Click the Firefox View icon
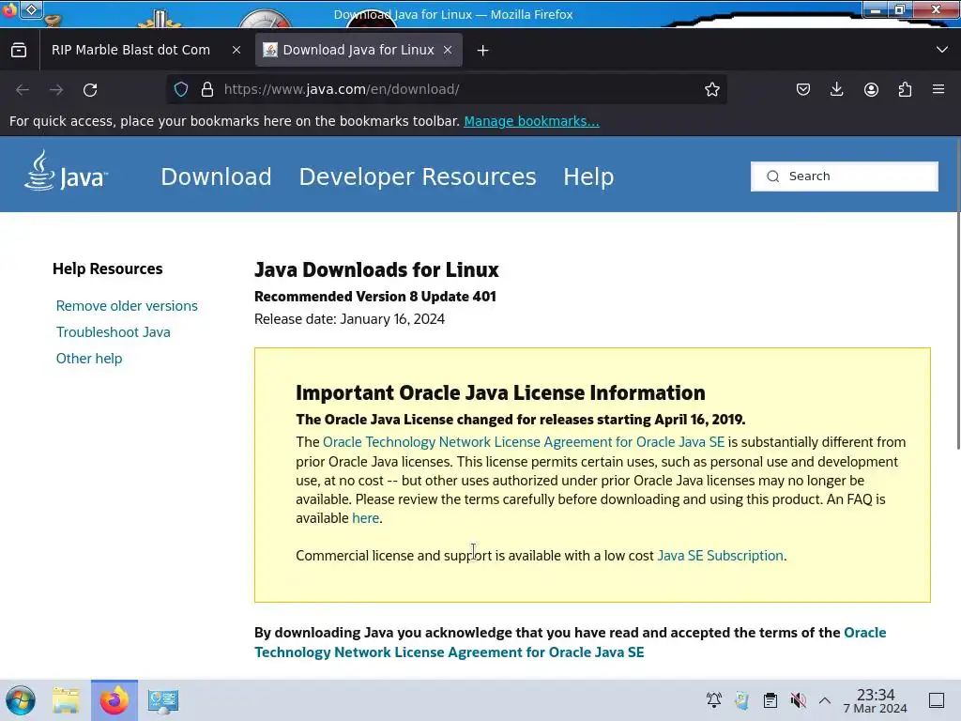Screen dimensions: 961x721 pyautogui.click(x=19, y=51)
